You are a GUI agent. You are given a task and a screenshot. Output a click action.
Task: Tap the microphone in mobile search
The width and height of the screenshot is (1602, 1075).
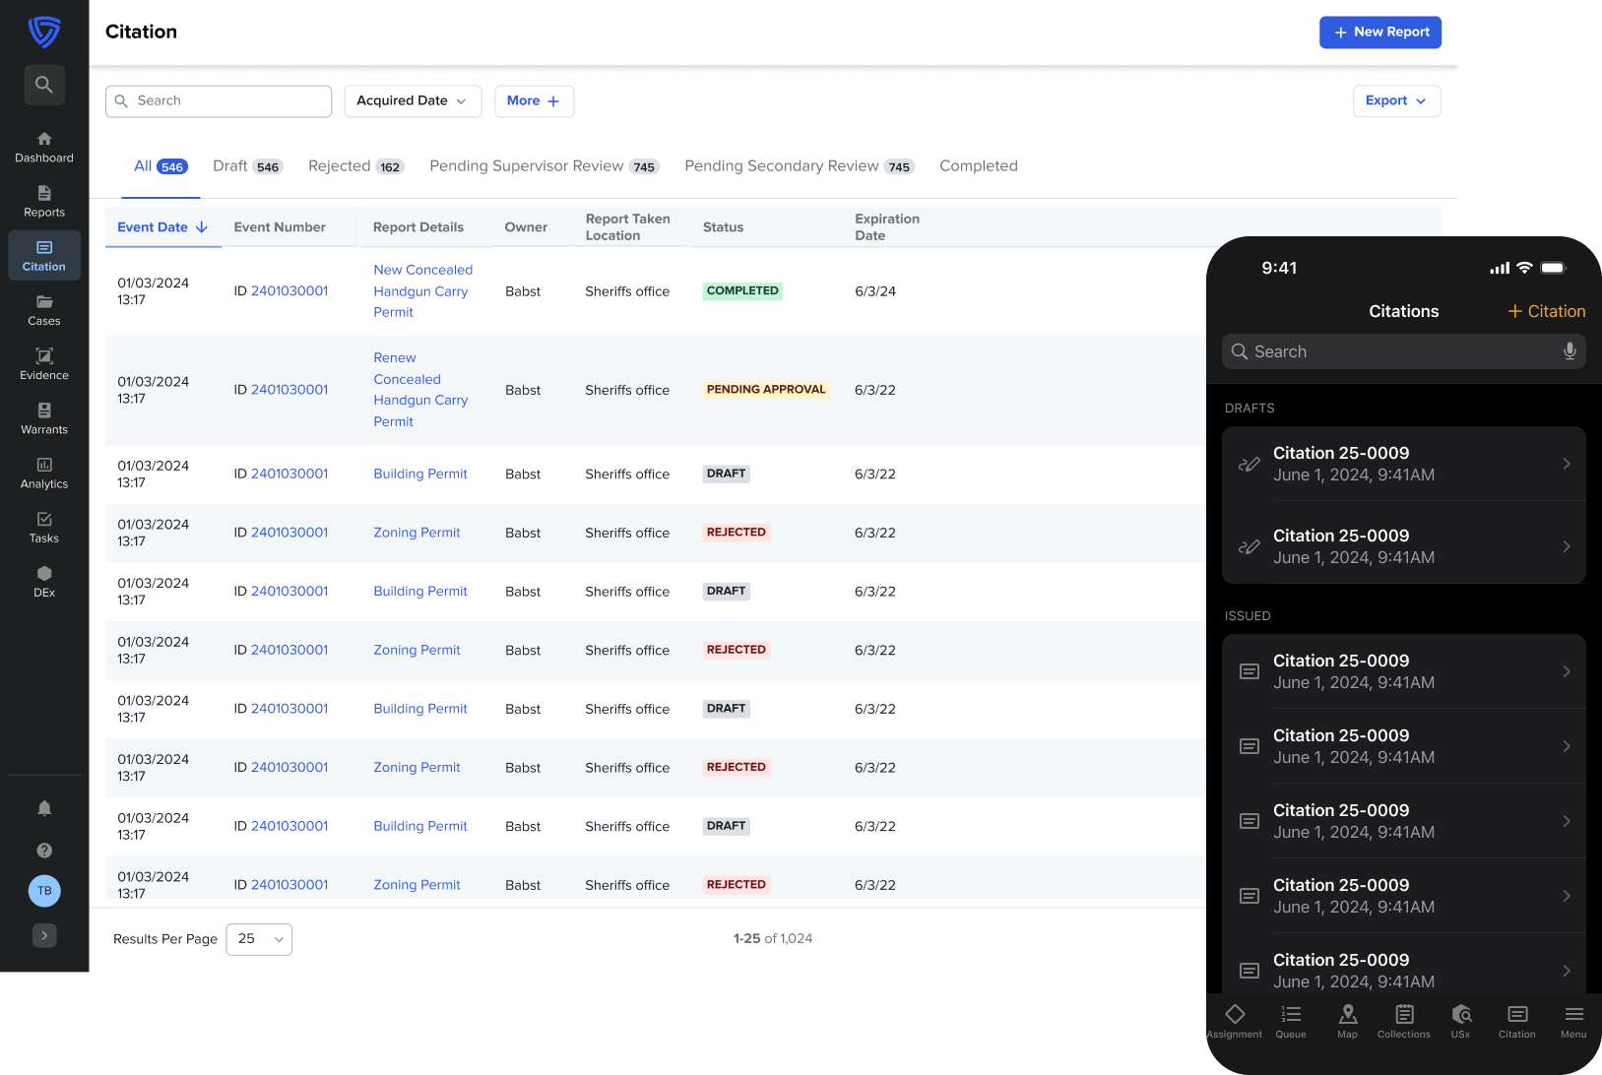1570,351
